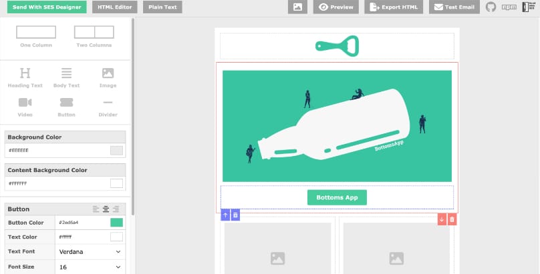Click Export HTML button

tap(394, 7)
